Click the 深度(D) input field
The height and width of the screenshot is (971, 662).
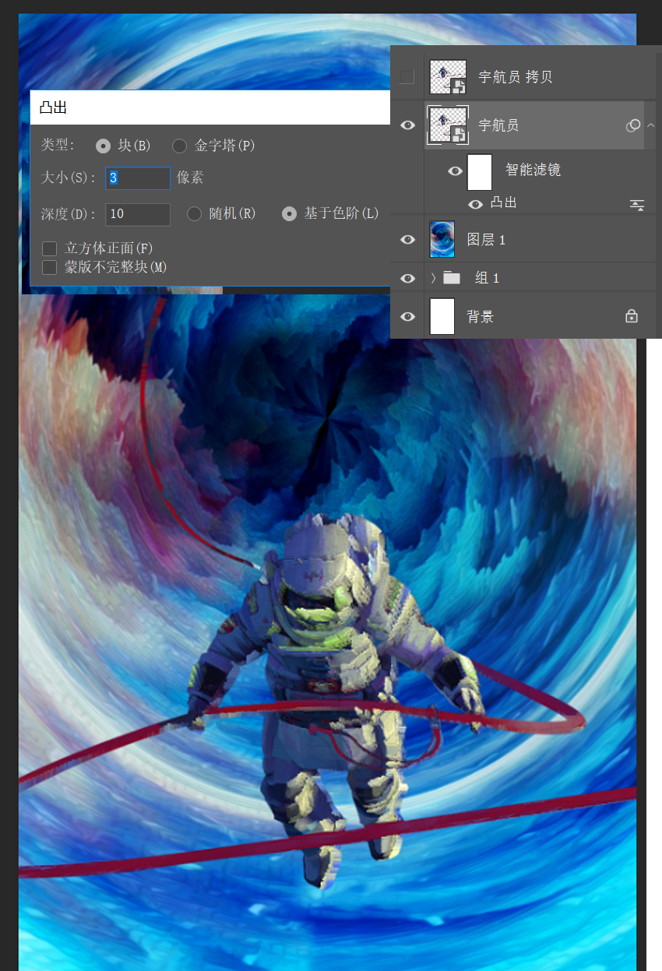[x=138, y=214]
